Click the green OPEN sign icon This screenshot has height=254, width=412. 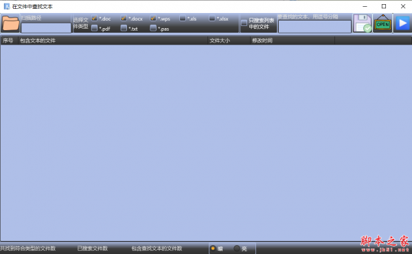(382, 23)
